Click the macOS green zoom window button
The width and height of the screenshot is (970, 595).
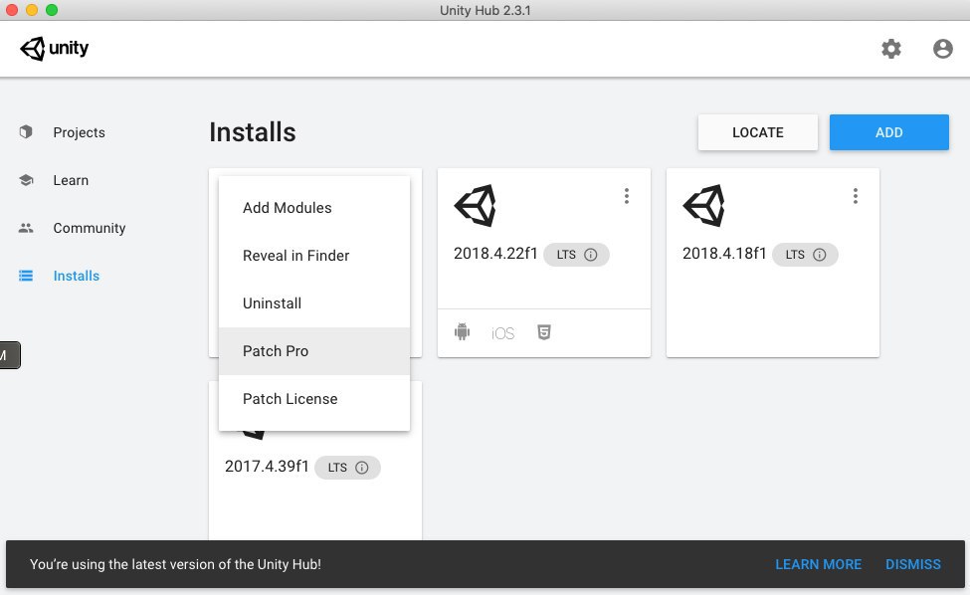[x=52, y=10]
